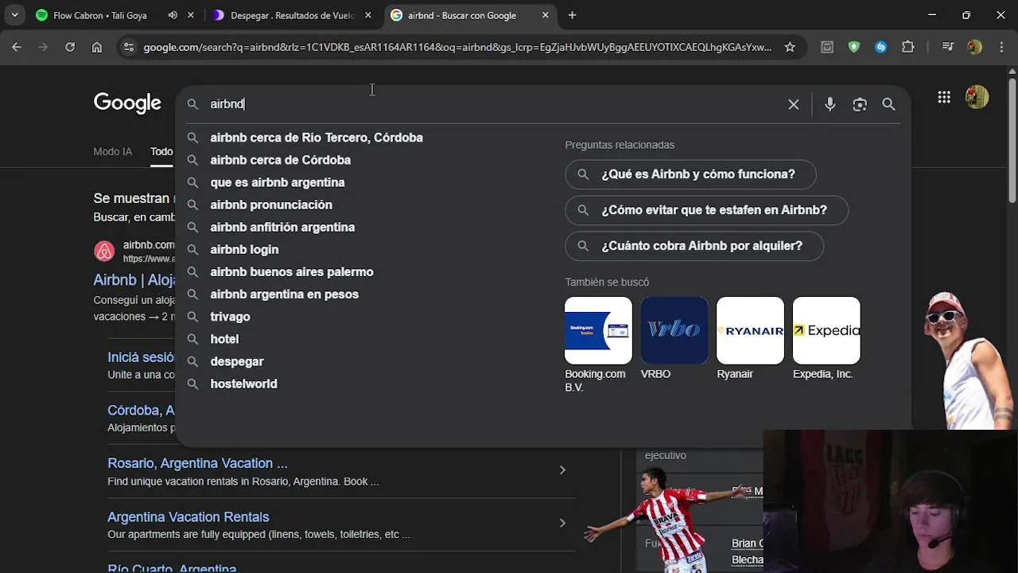Reload the page
Image resolution: width=1018 pixels, height=573 pixels.
70,47
